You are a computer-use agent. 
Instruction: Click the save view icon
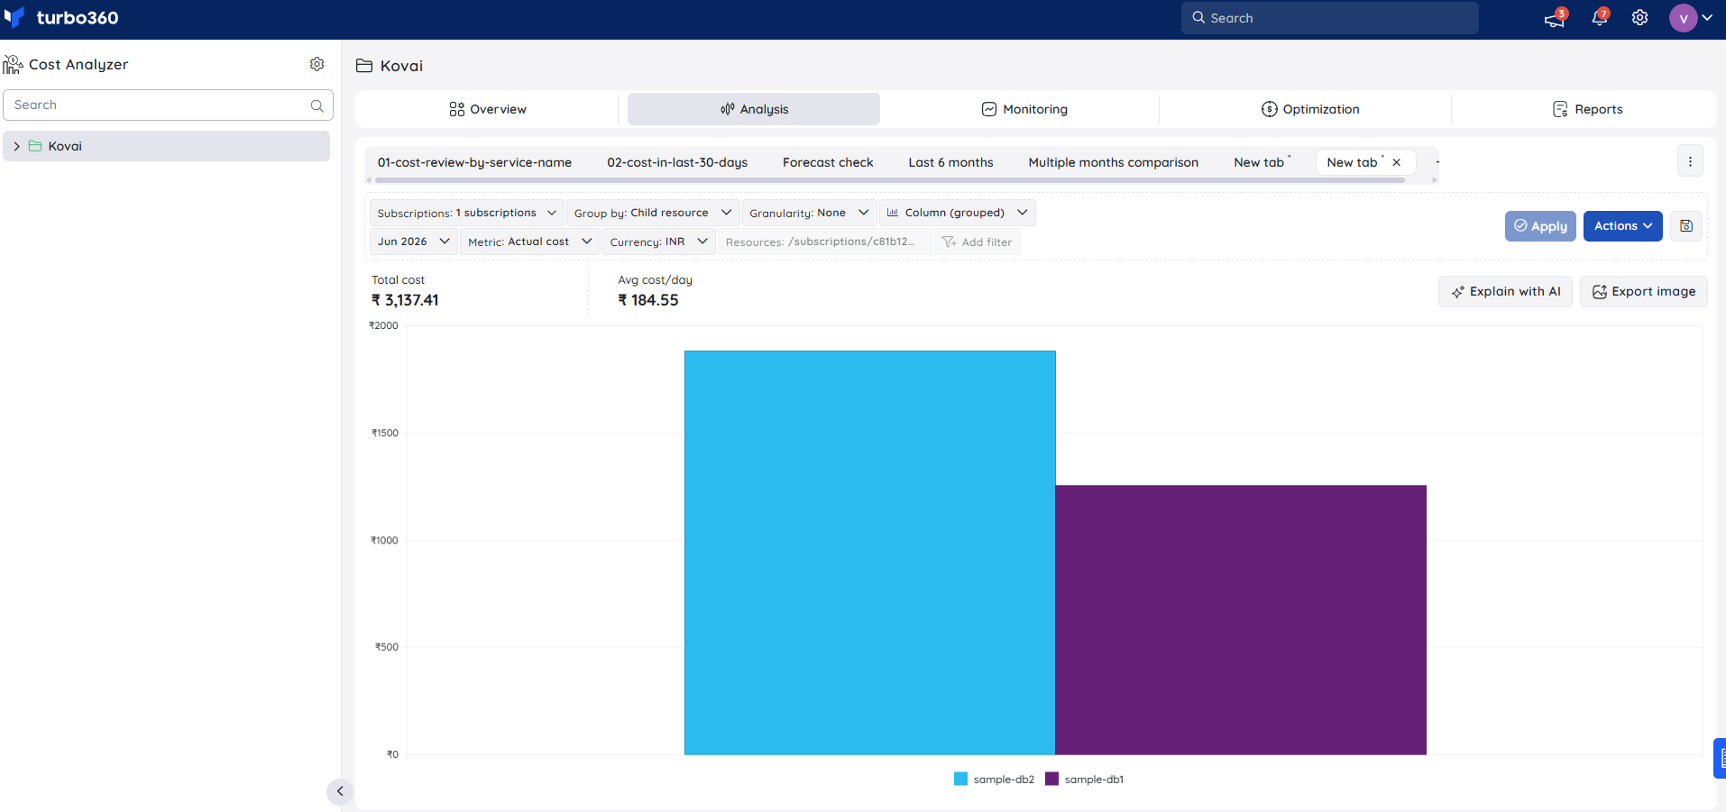pos(1686,226)
